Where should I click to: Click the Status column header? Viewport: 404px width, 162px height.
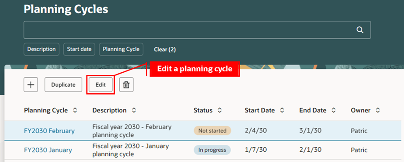[x=203, y=111]
